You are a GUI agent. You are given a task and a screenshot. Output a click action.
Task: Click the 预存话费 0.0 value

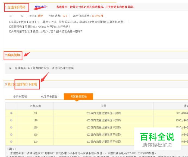pyautogui.click(x=65, y=16)
